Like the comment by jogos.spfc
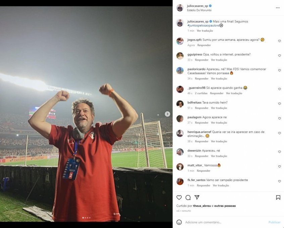The height and width of the screenshot is (228, 284). 279,41
